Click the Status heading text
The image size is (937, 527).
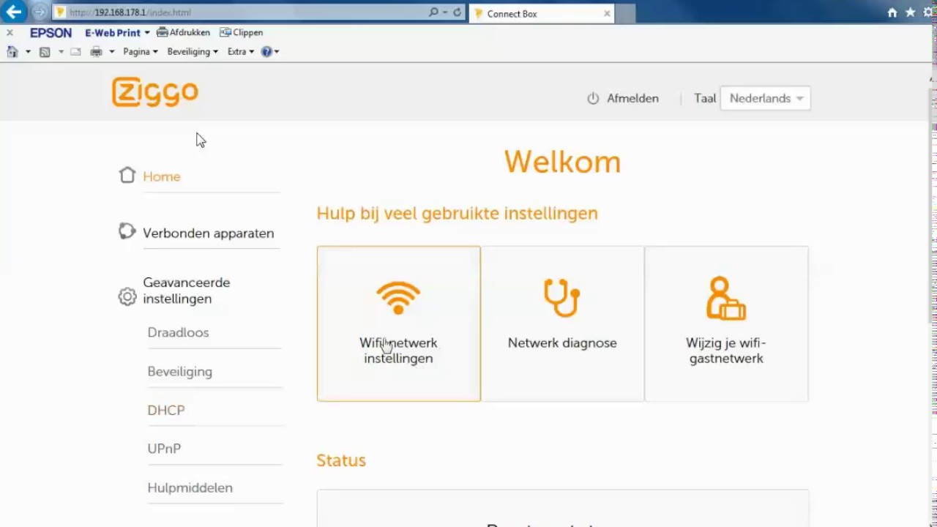pos(341,460)
